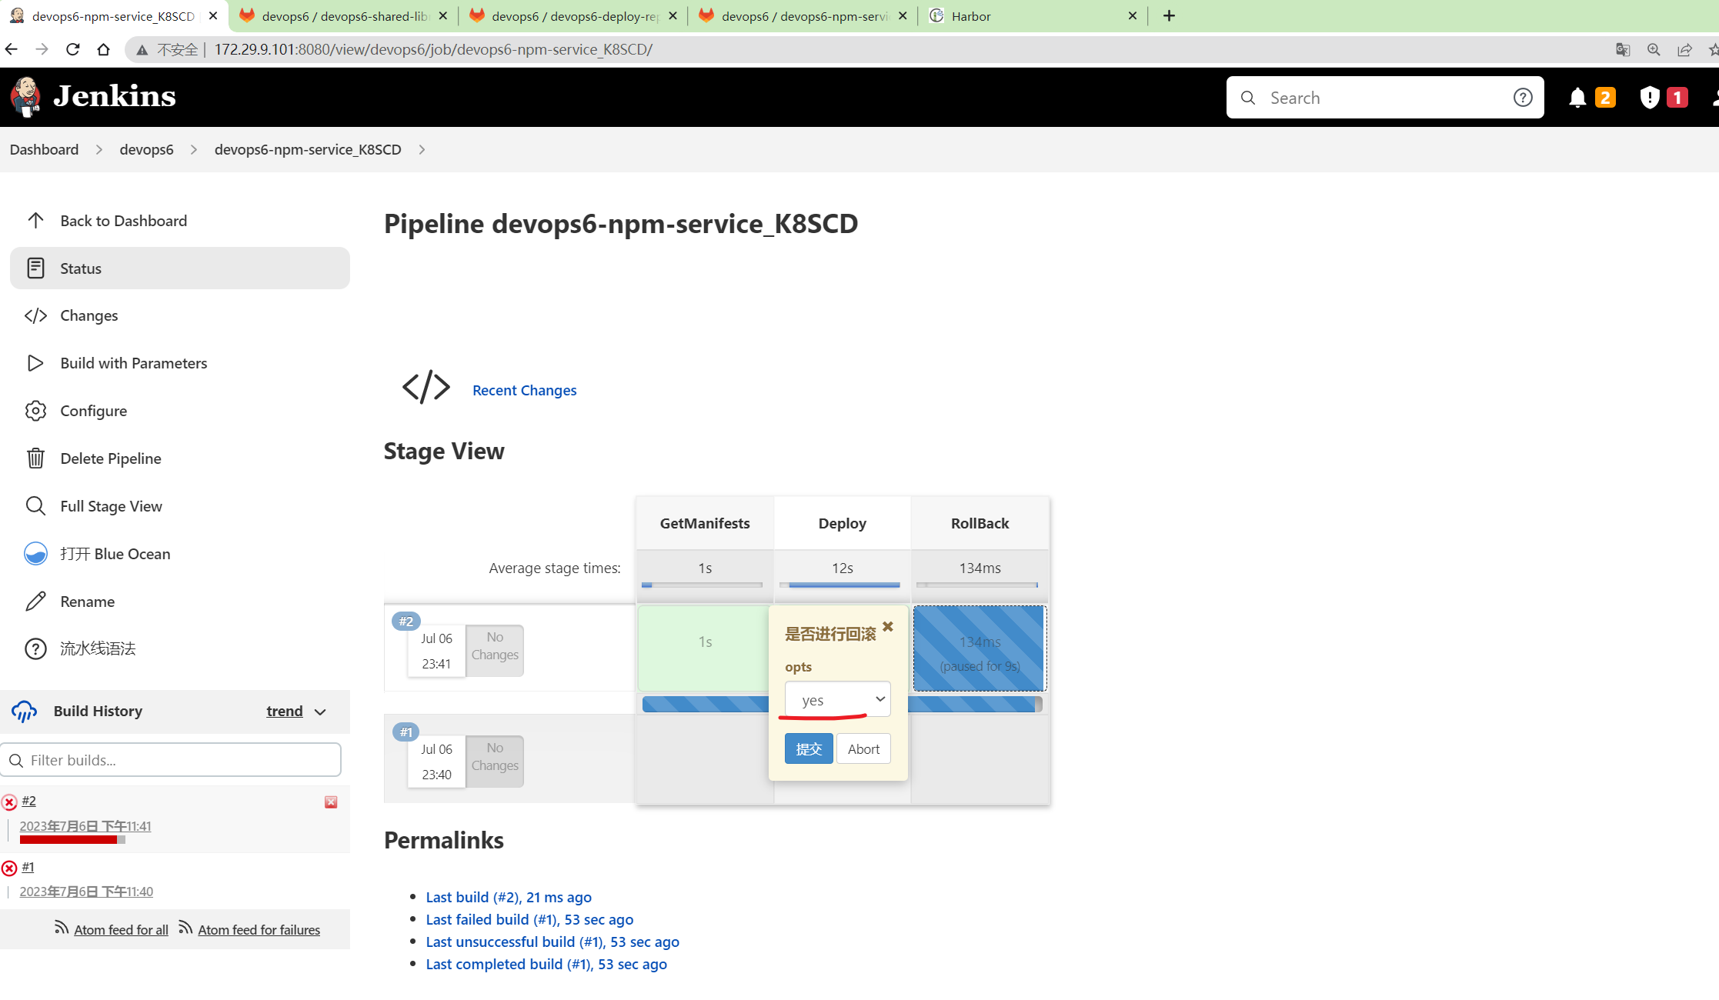Expand the Dashboard breadcrumb chevron
Screen dimensions: 1719x1000
click(99, 149)
